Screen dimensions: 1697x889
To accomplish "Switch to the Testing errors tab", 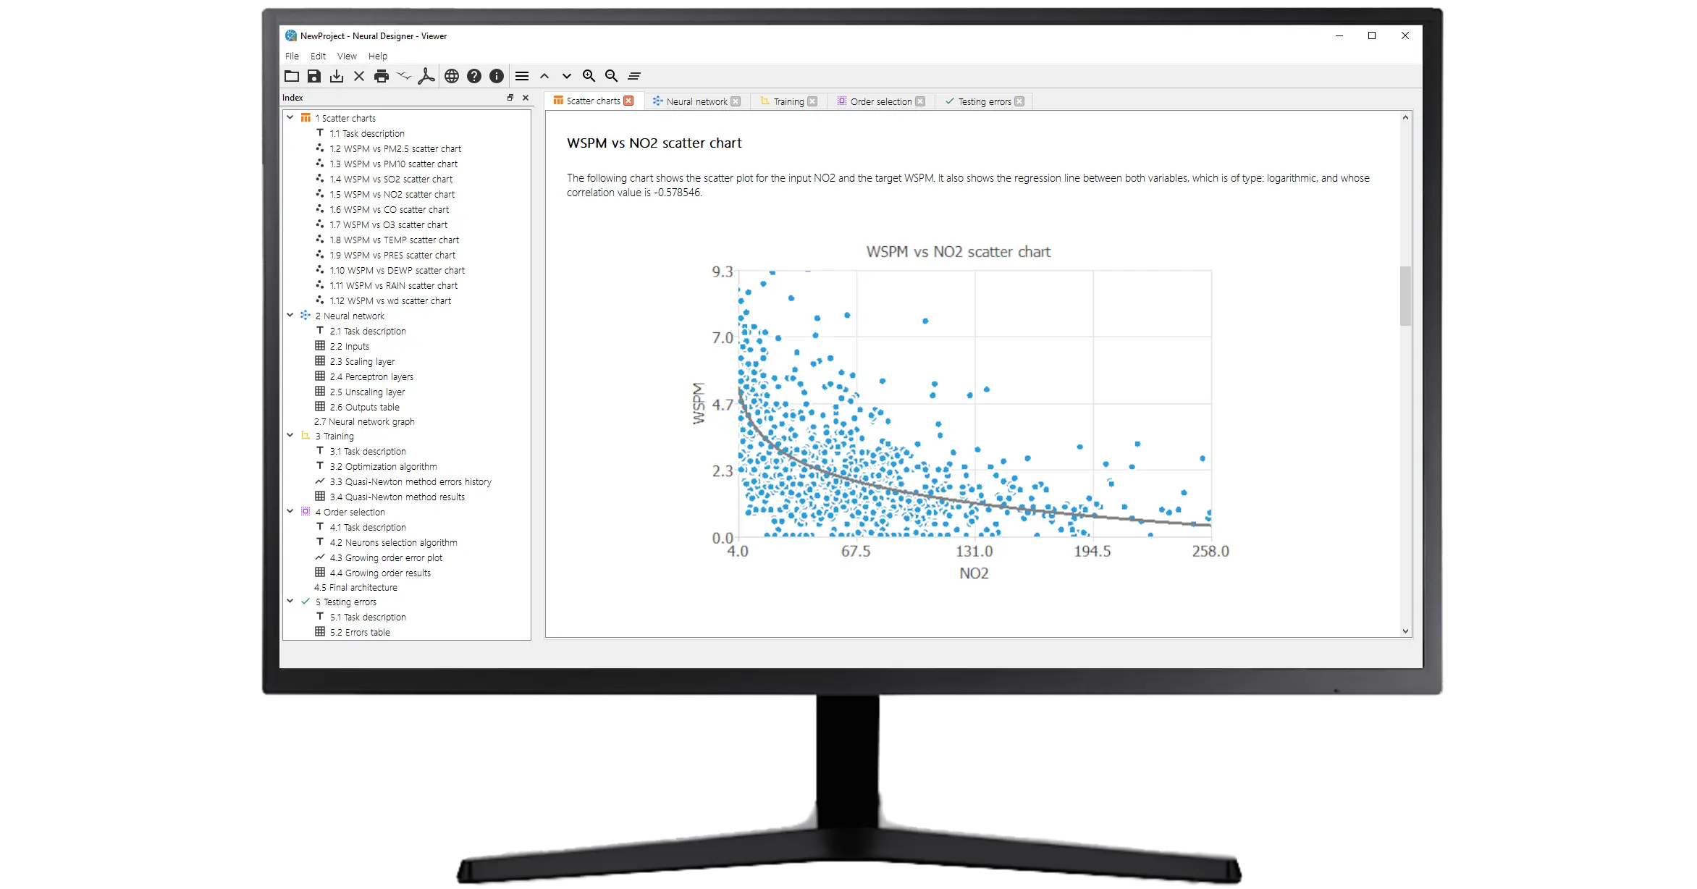I will [x=985, y=101].
